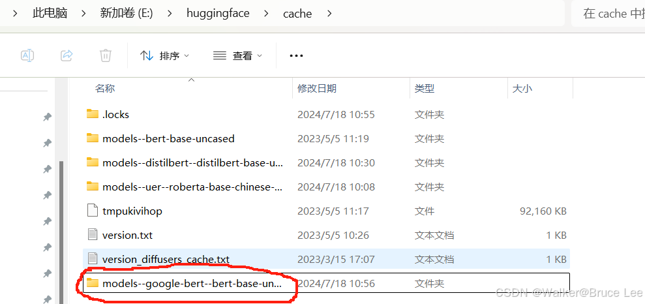
Task: Click the Rename toolbar icon
Action: pos(27,55)
